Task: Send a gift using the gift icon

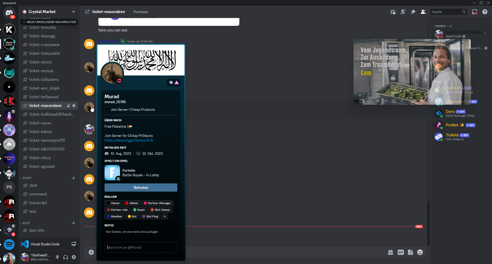Action: (x=391, y=252)
